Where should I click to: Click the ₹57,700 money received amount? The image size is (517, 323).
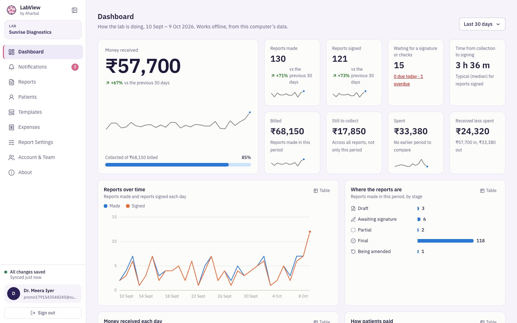click(143, 66)
